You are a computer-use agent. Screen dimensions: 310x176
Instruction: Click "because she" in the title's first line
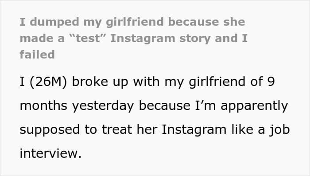[206, 22]
